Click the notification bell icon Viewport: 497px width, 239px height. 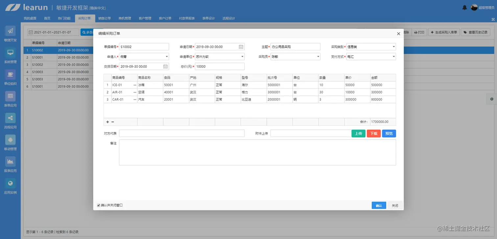coord(464,7)
